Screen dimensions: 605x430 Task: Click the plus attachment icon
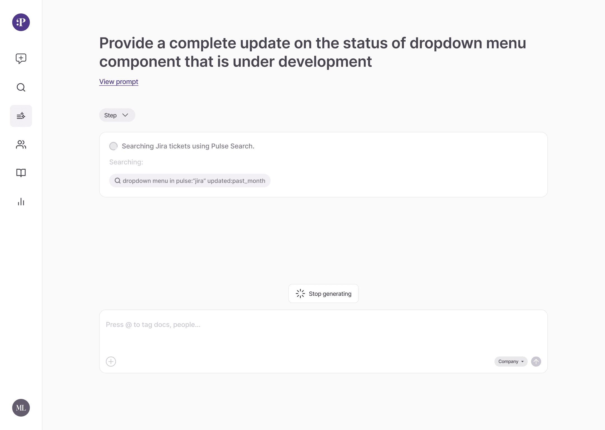(111, 361)
